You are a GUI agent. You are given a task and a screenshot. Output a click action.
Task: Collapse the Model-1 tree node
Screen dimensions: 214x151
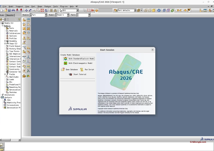pos(3,25)
